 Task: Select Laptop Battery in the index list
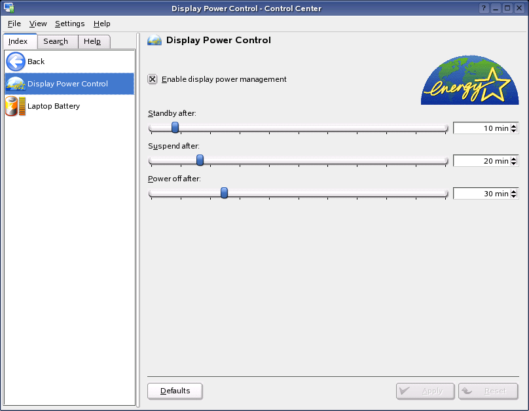pyautogui.click(x=69, y=106)
